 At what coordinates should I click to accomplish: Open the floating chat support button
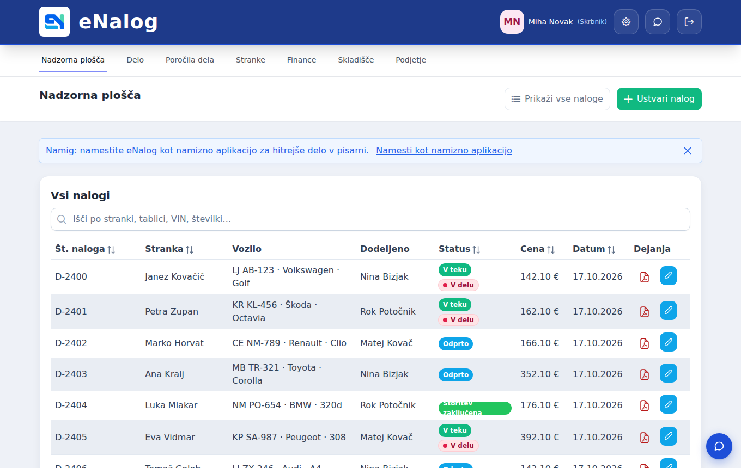click(x=719, y=446)
